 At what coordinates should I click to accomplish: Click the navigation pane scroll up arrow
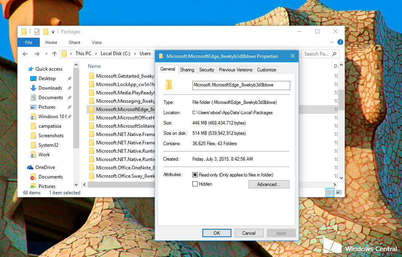point(76,65)
